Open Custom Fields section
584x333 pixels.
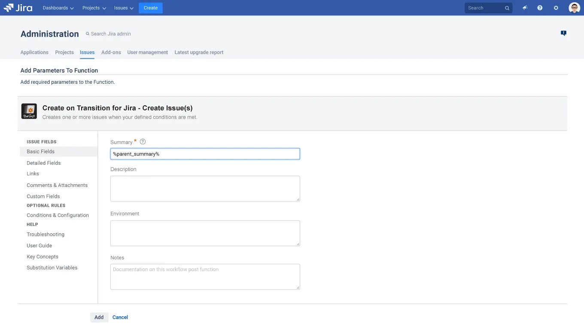click(x=43, y=196)
